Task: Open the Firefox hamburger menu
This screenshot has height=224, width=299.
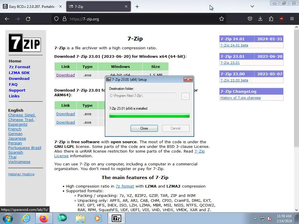Action: tap(292, 19)
